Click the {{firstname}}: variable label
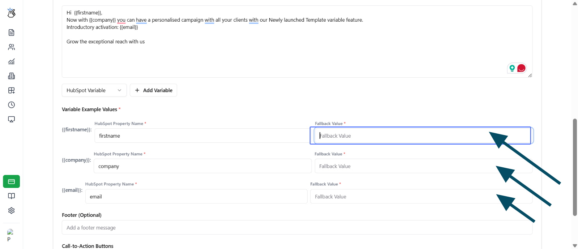The image size is (578, 249). [x=77, y=130]
